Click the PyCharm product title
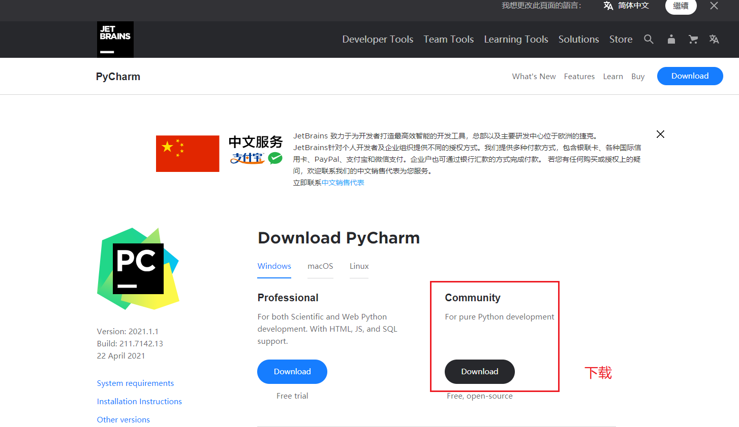The image size is (739, 427). coord(118,77)
